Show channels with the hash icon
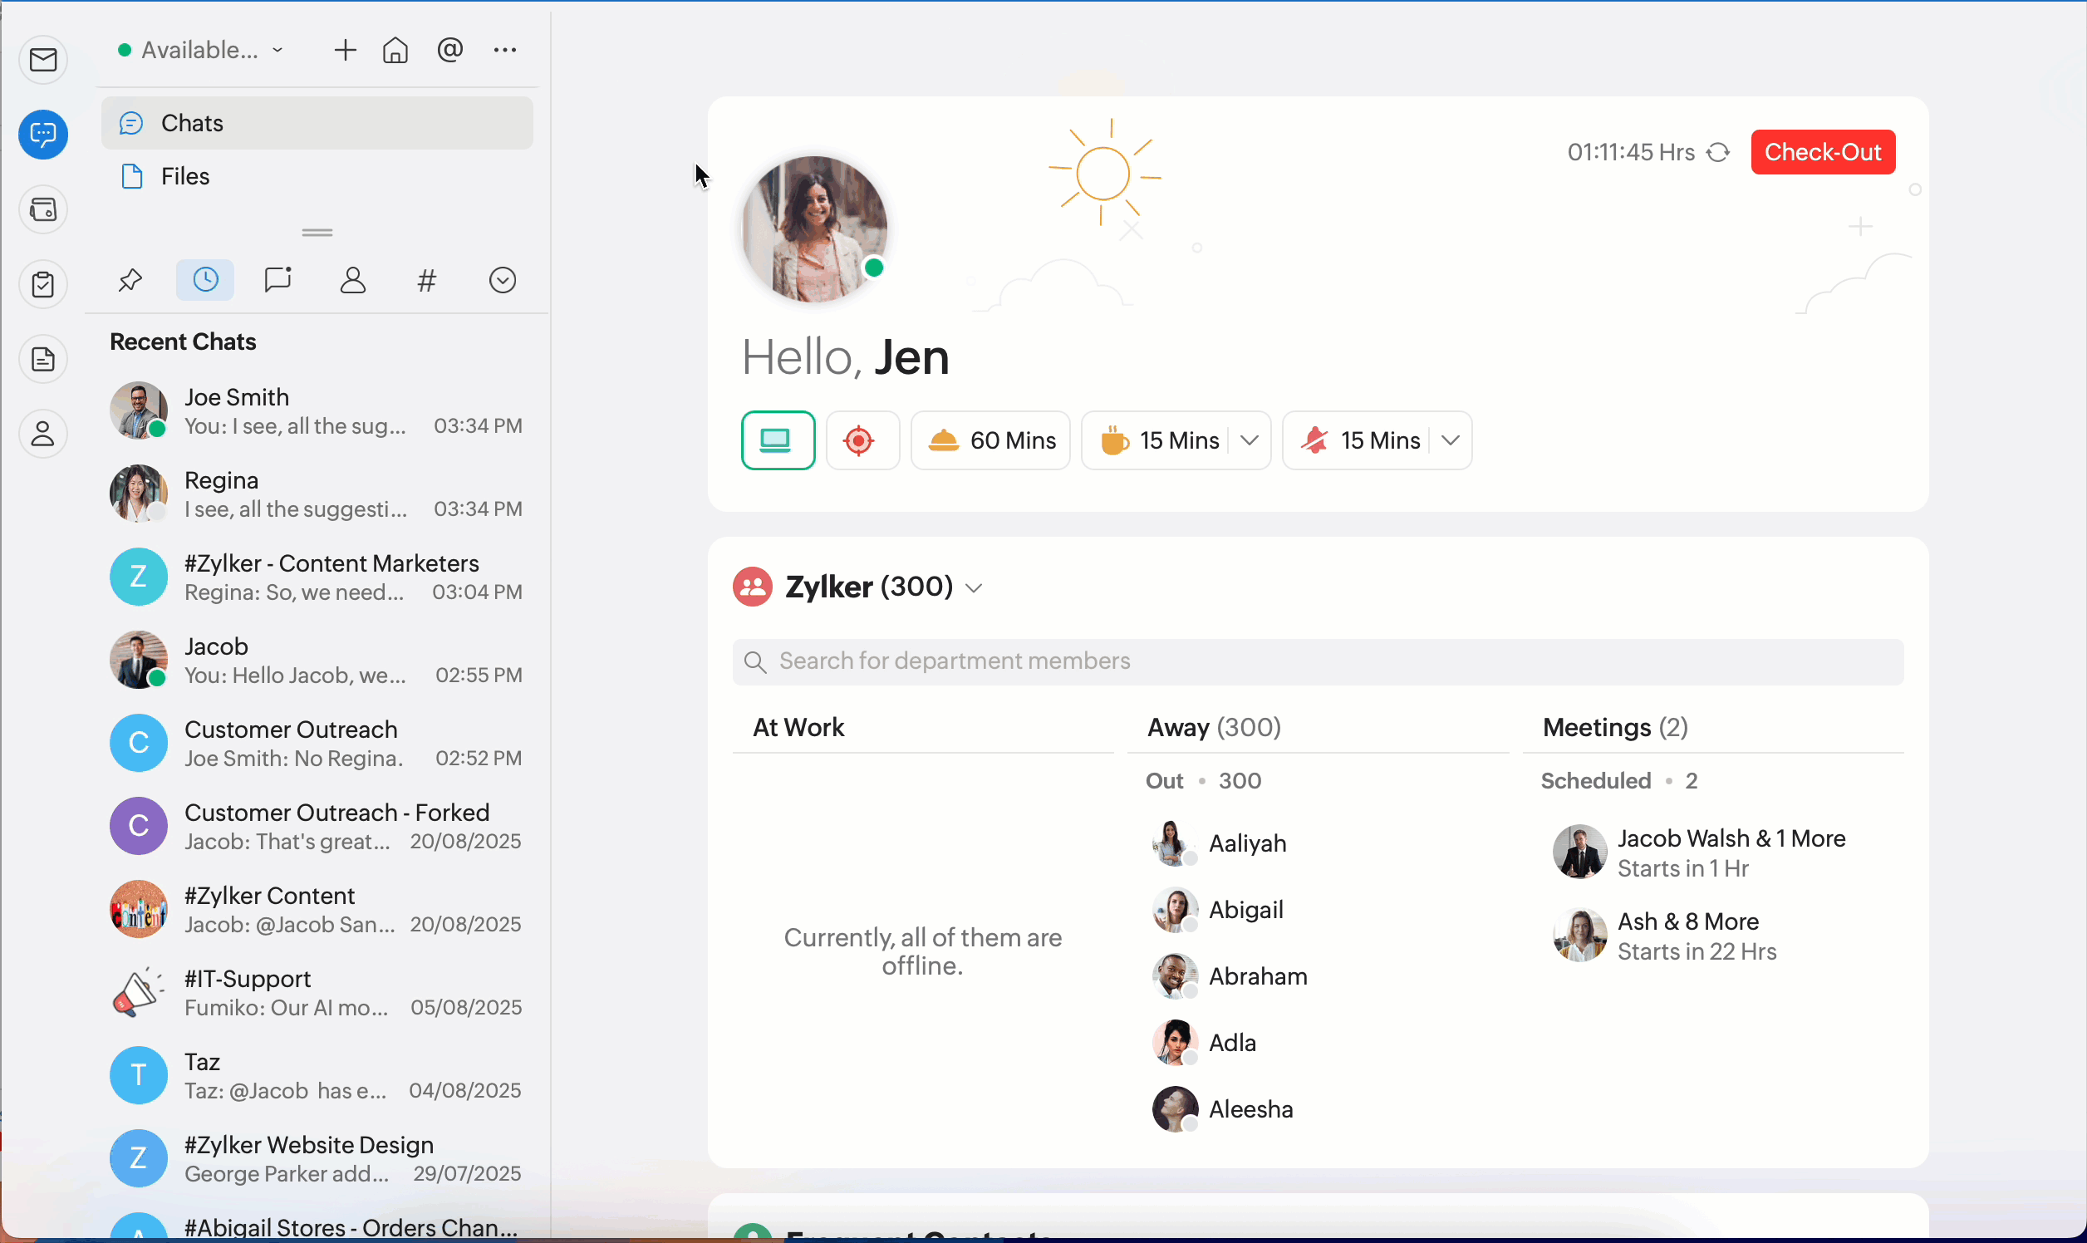This screenshot has width=2087, height=1243. (x=426, y=280)
